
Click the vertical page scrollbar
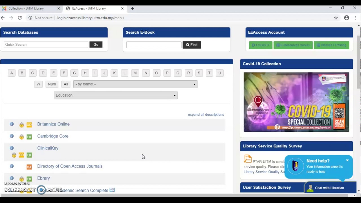tap(359, 62)
